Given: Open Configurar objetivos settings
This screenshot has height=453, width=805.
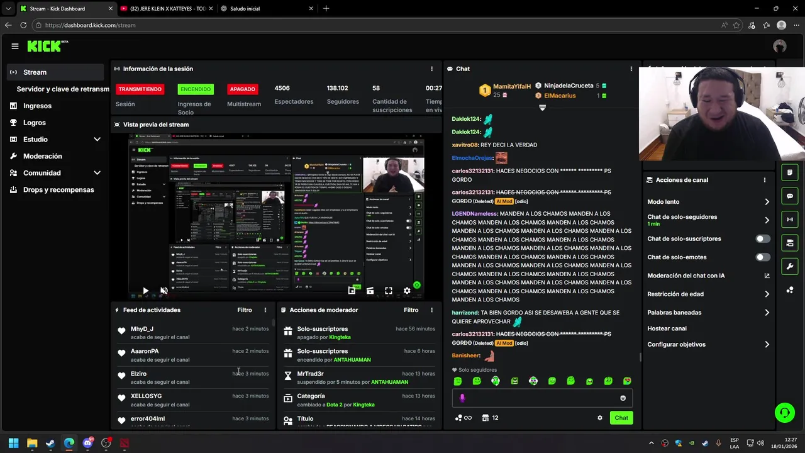Looking at the screenshot, I should tap(708, 345).
